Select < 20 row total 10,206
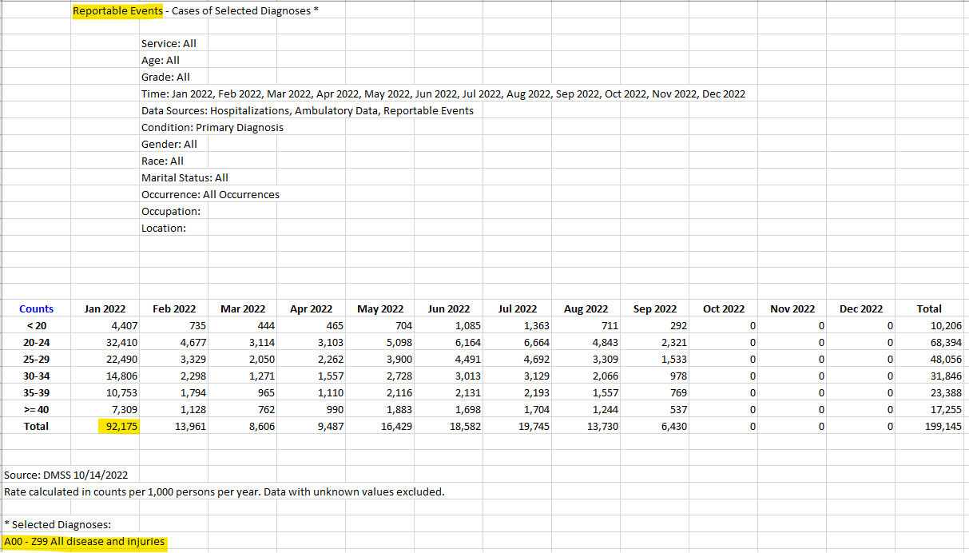 (946, 325)
